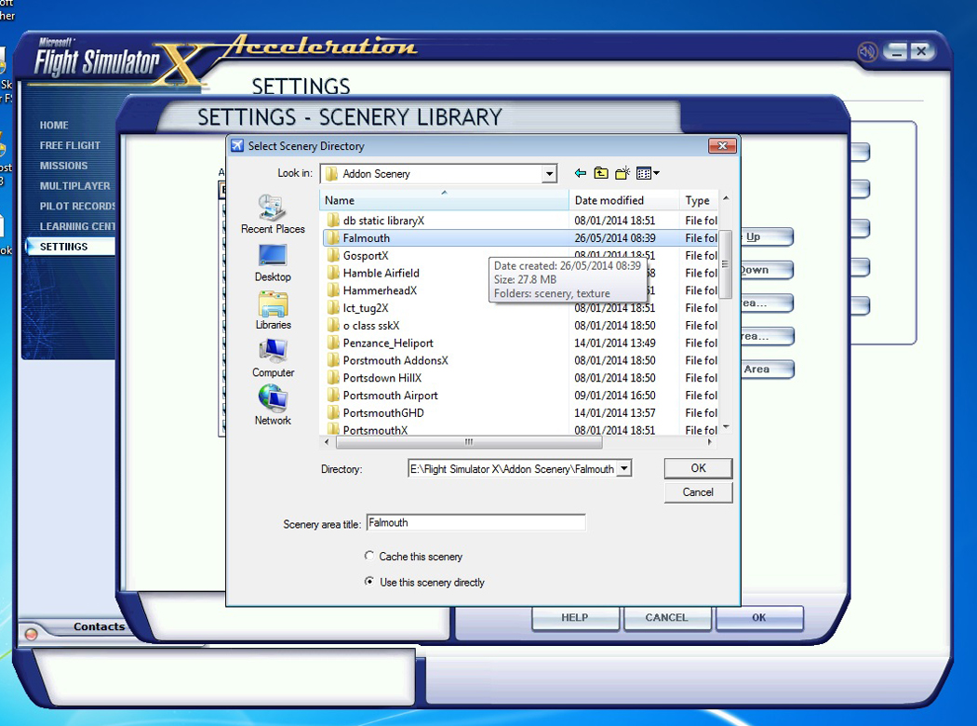Click folder icon of Falmouth
Image resolution: width=977 pixels, height=726 pixels.
point(333,237)
